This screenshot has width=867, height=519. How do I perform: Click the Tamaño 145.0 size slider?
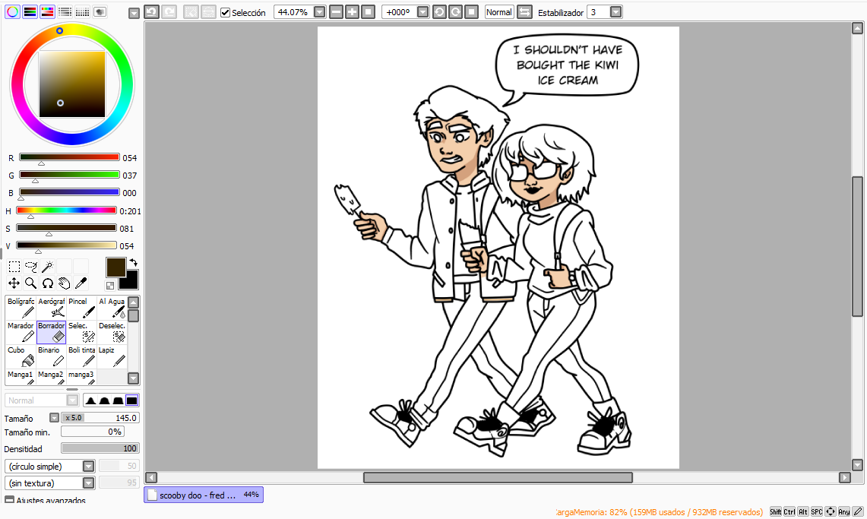[100, 418]
